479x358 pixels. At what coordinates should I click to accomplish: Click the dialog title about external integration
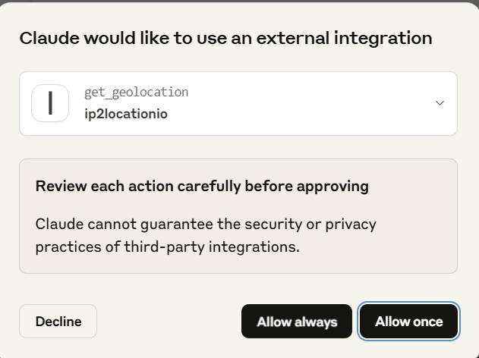point(225,39)
